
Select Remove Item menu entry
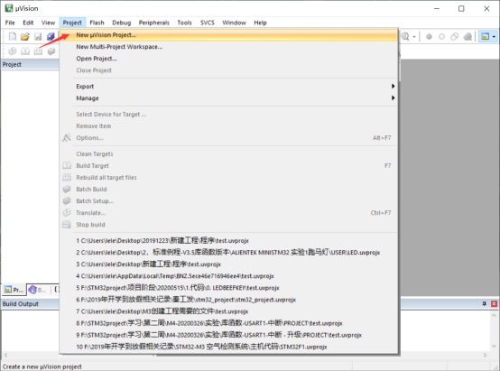228,126
